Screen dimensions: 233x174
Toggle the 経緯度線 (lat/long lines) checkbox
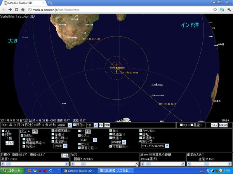pyautogui.click(x=53, y=131)
